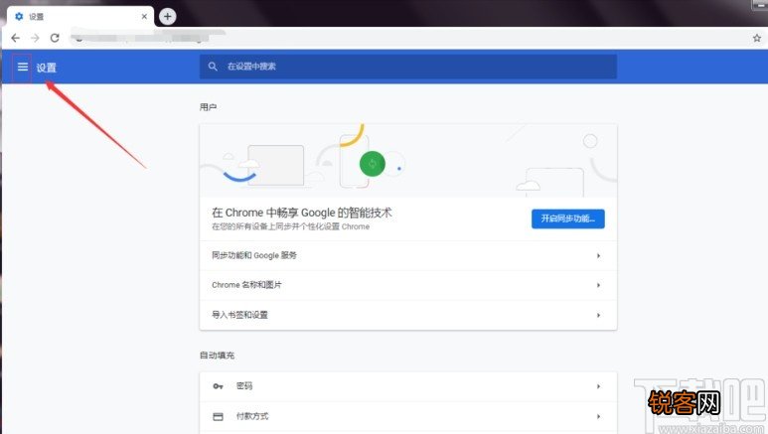Bookmark this page with the star icon
Image resolution: width=768 pixels, height=434 pixels.
tap(757, 38)
